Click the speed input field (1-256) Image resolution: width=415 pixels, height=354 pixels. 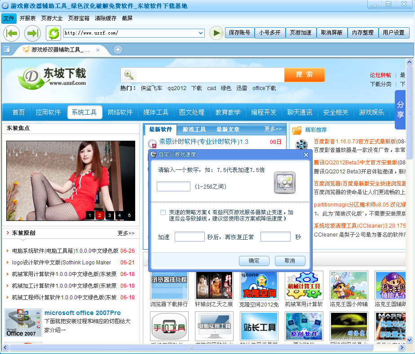click(173, 187)
